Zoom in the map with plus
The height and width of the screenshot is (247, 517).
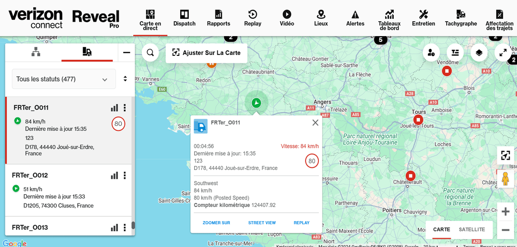tap(505, 212)
